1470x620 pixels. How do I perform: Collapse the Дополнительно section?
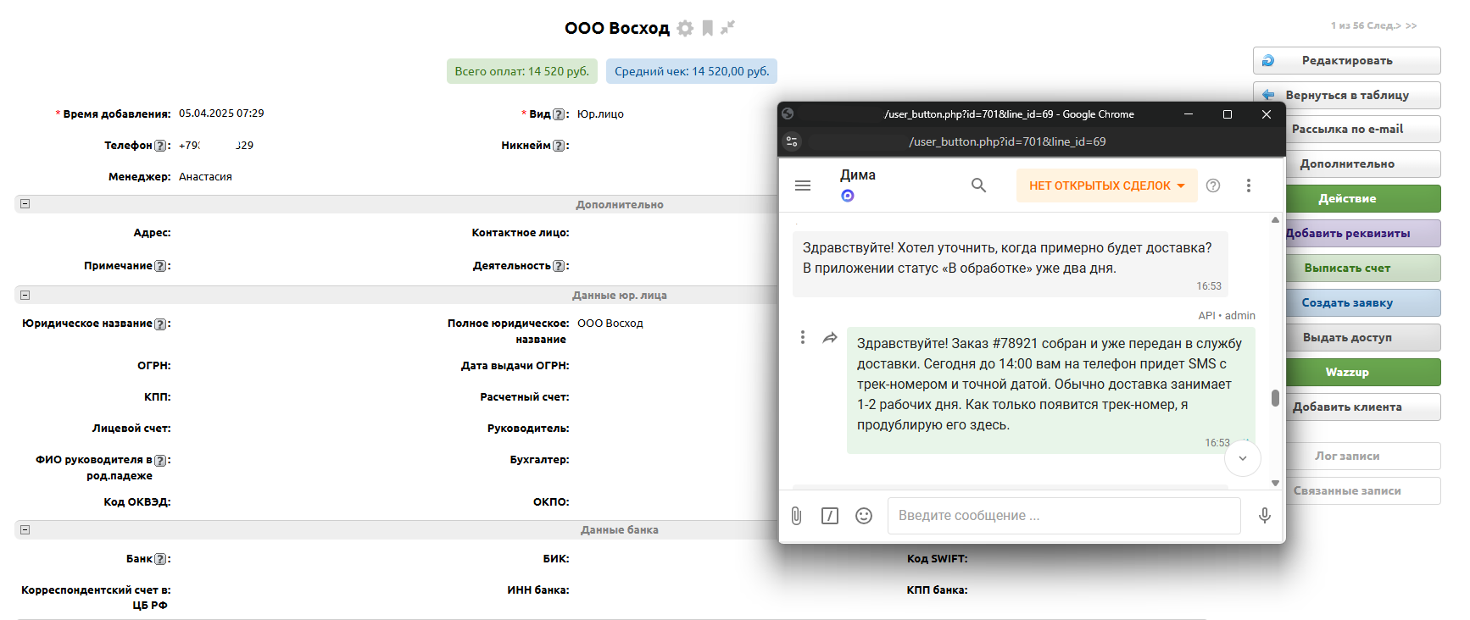[x=25, y=204]
